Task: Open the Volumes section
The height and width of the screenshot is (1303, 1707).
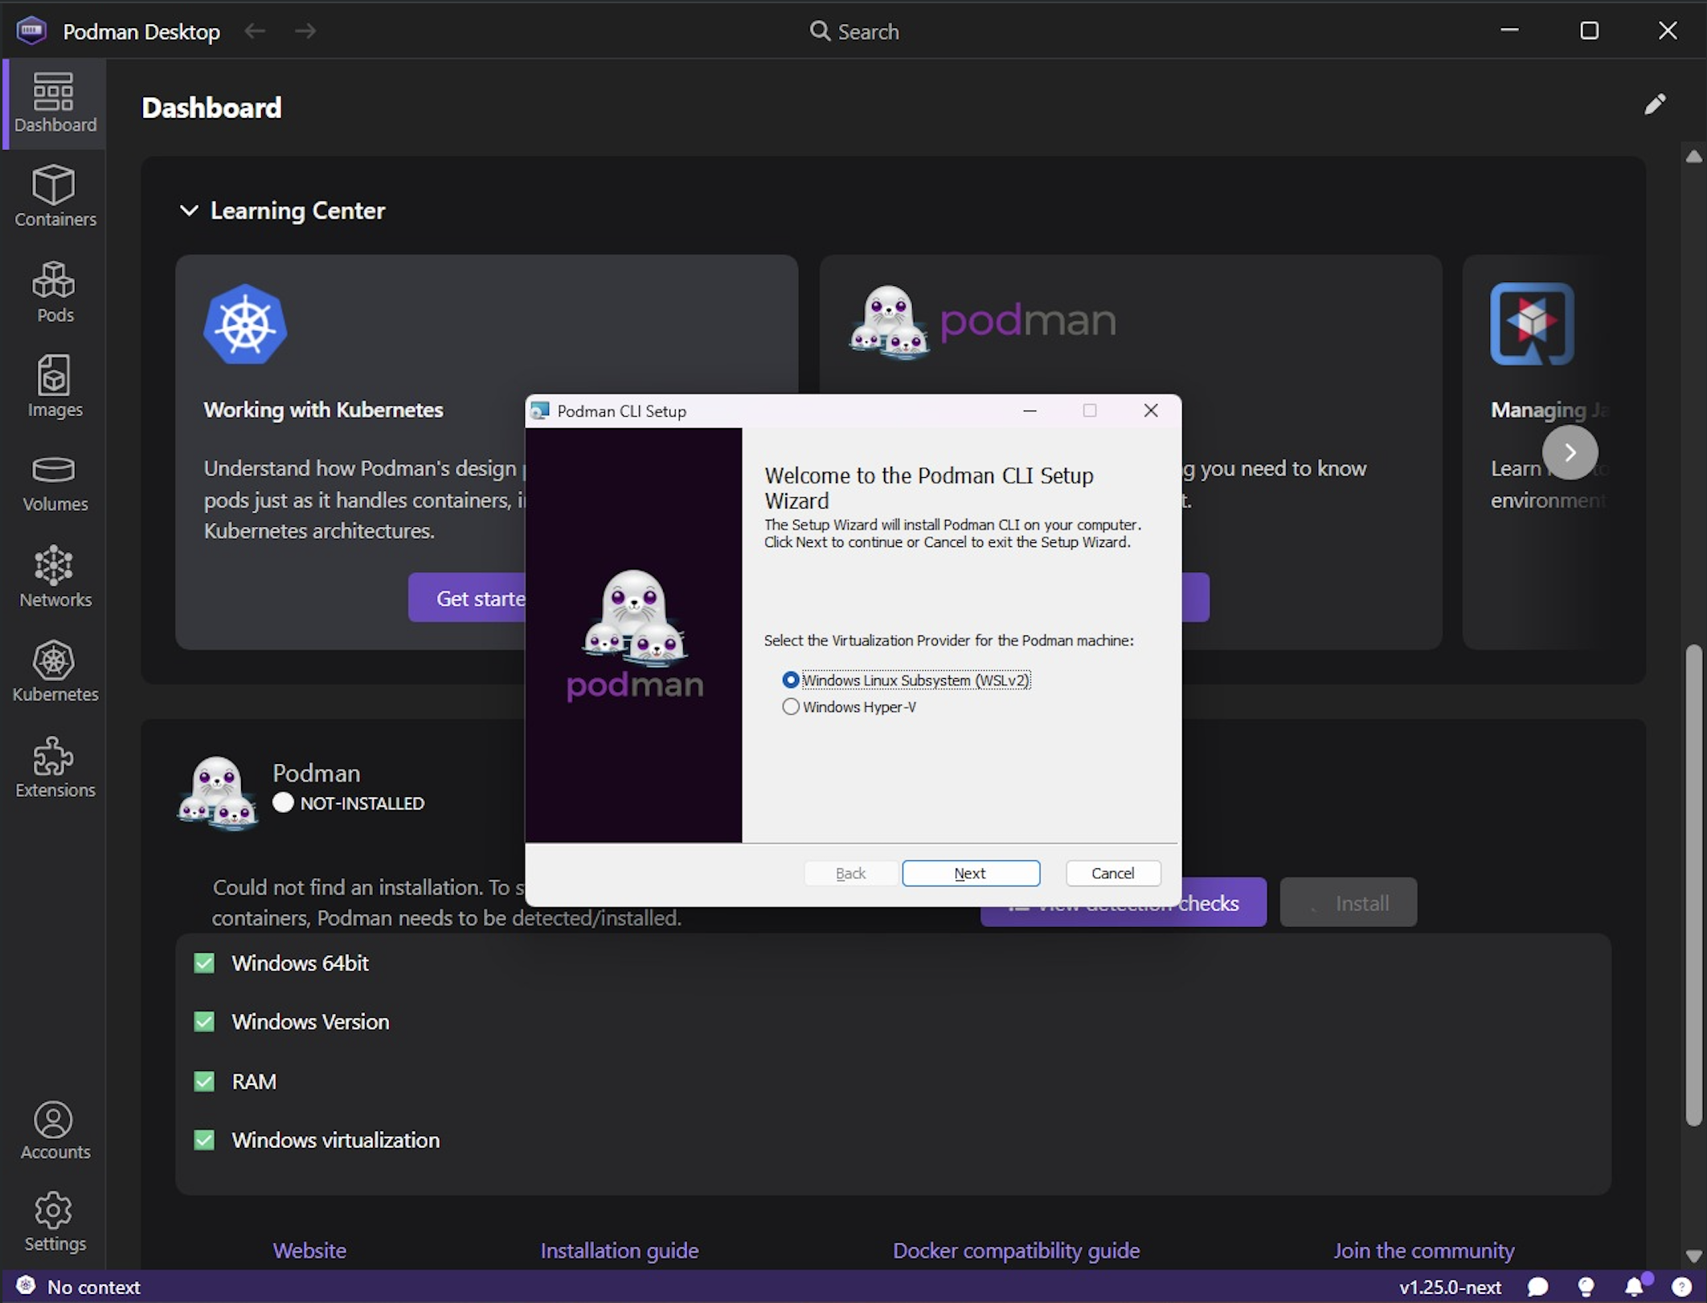Action: click(x=55, y=482)
